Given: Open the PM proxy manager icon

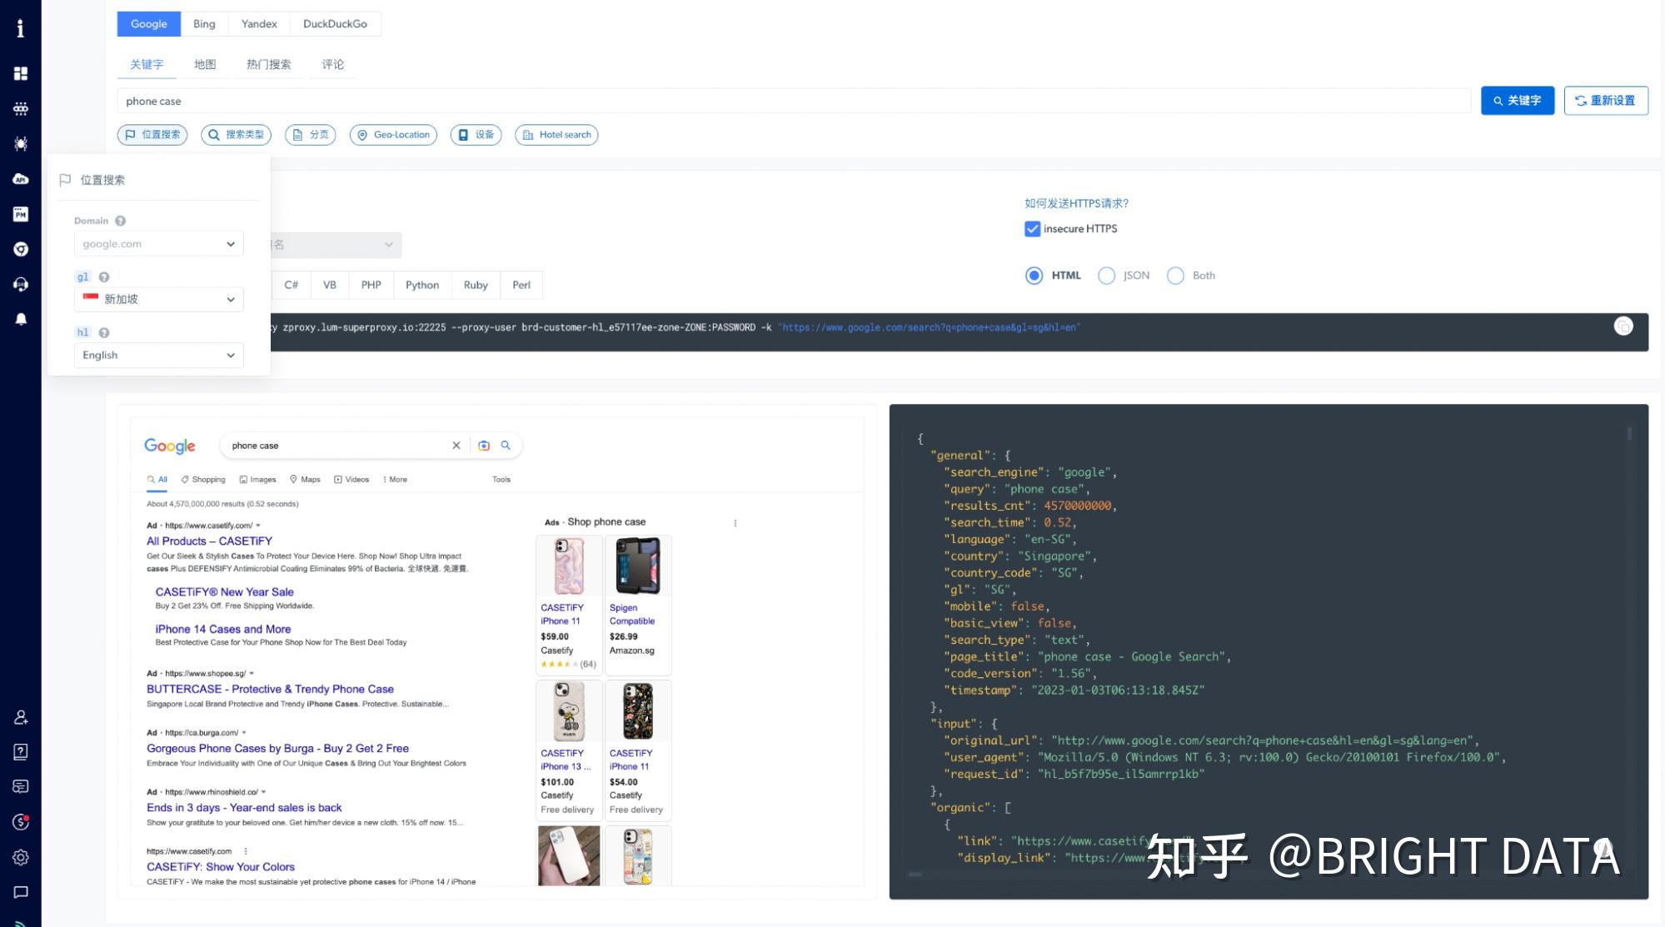Looking at the screenshot, I should click(21, 214).
